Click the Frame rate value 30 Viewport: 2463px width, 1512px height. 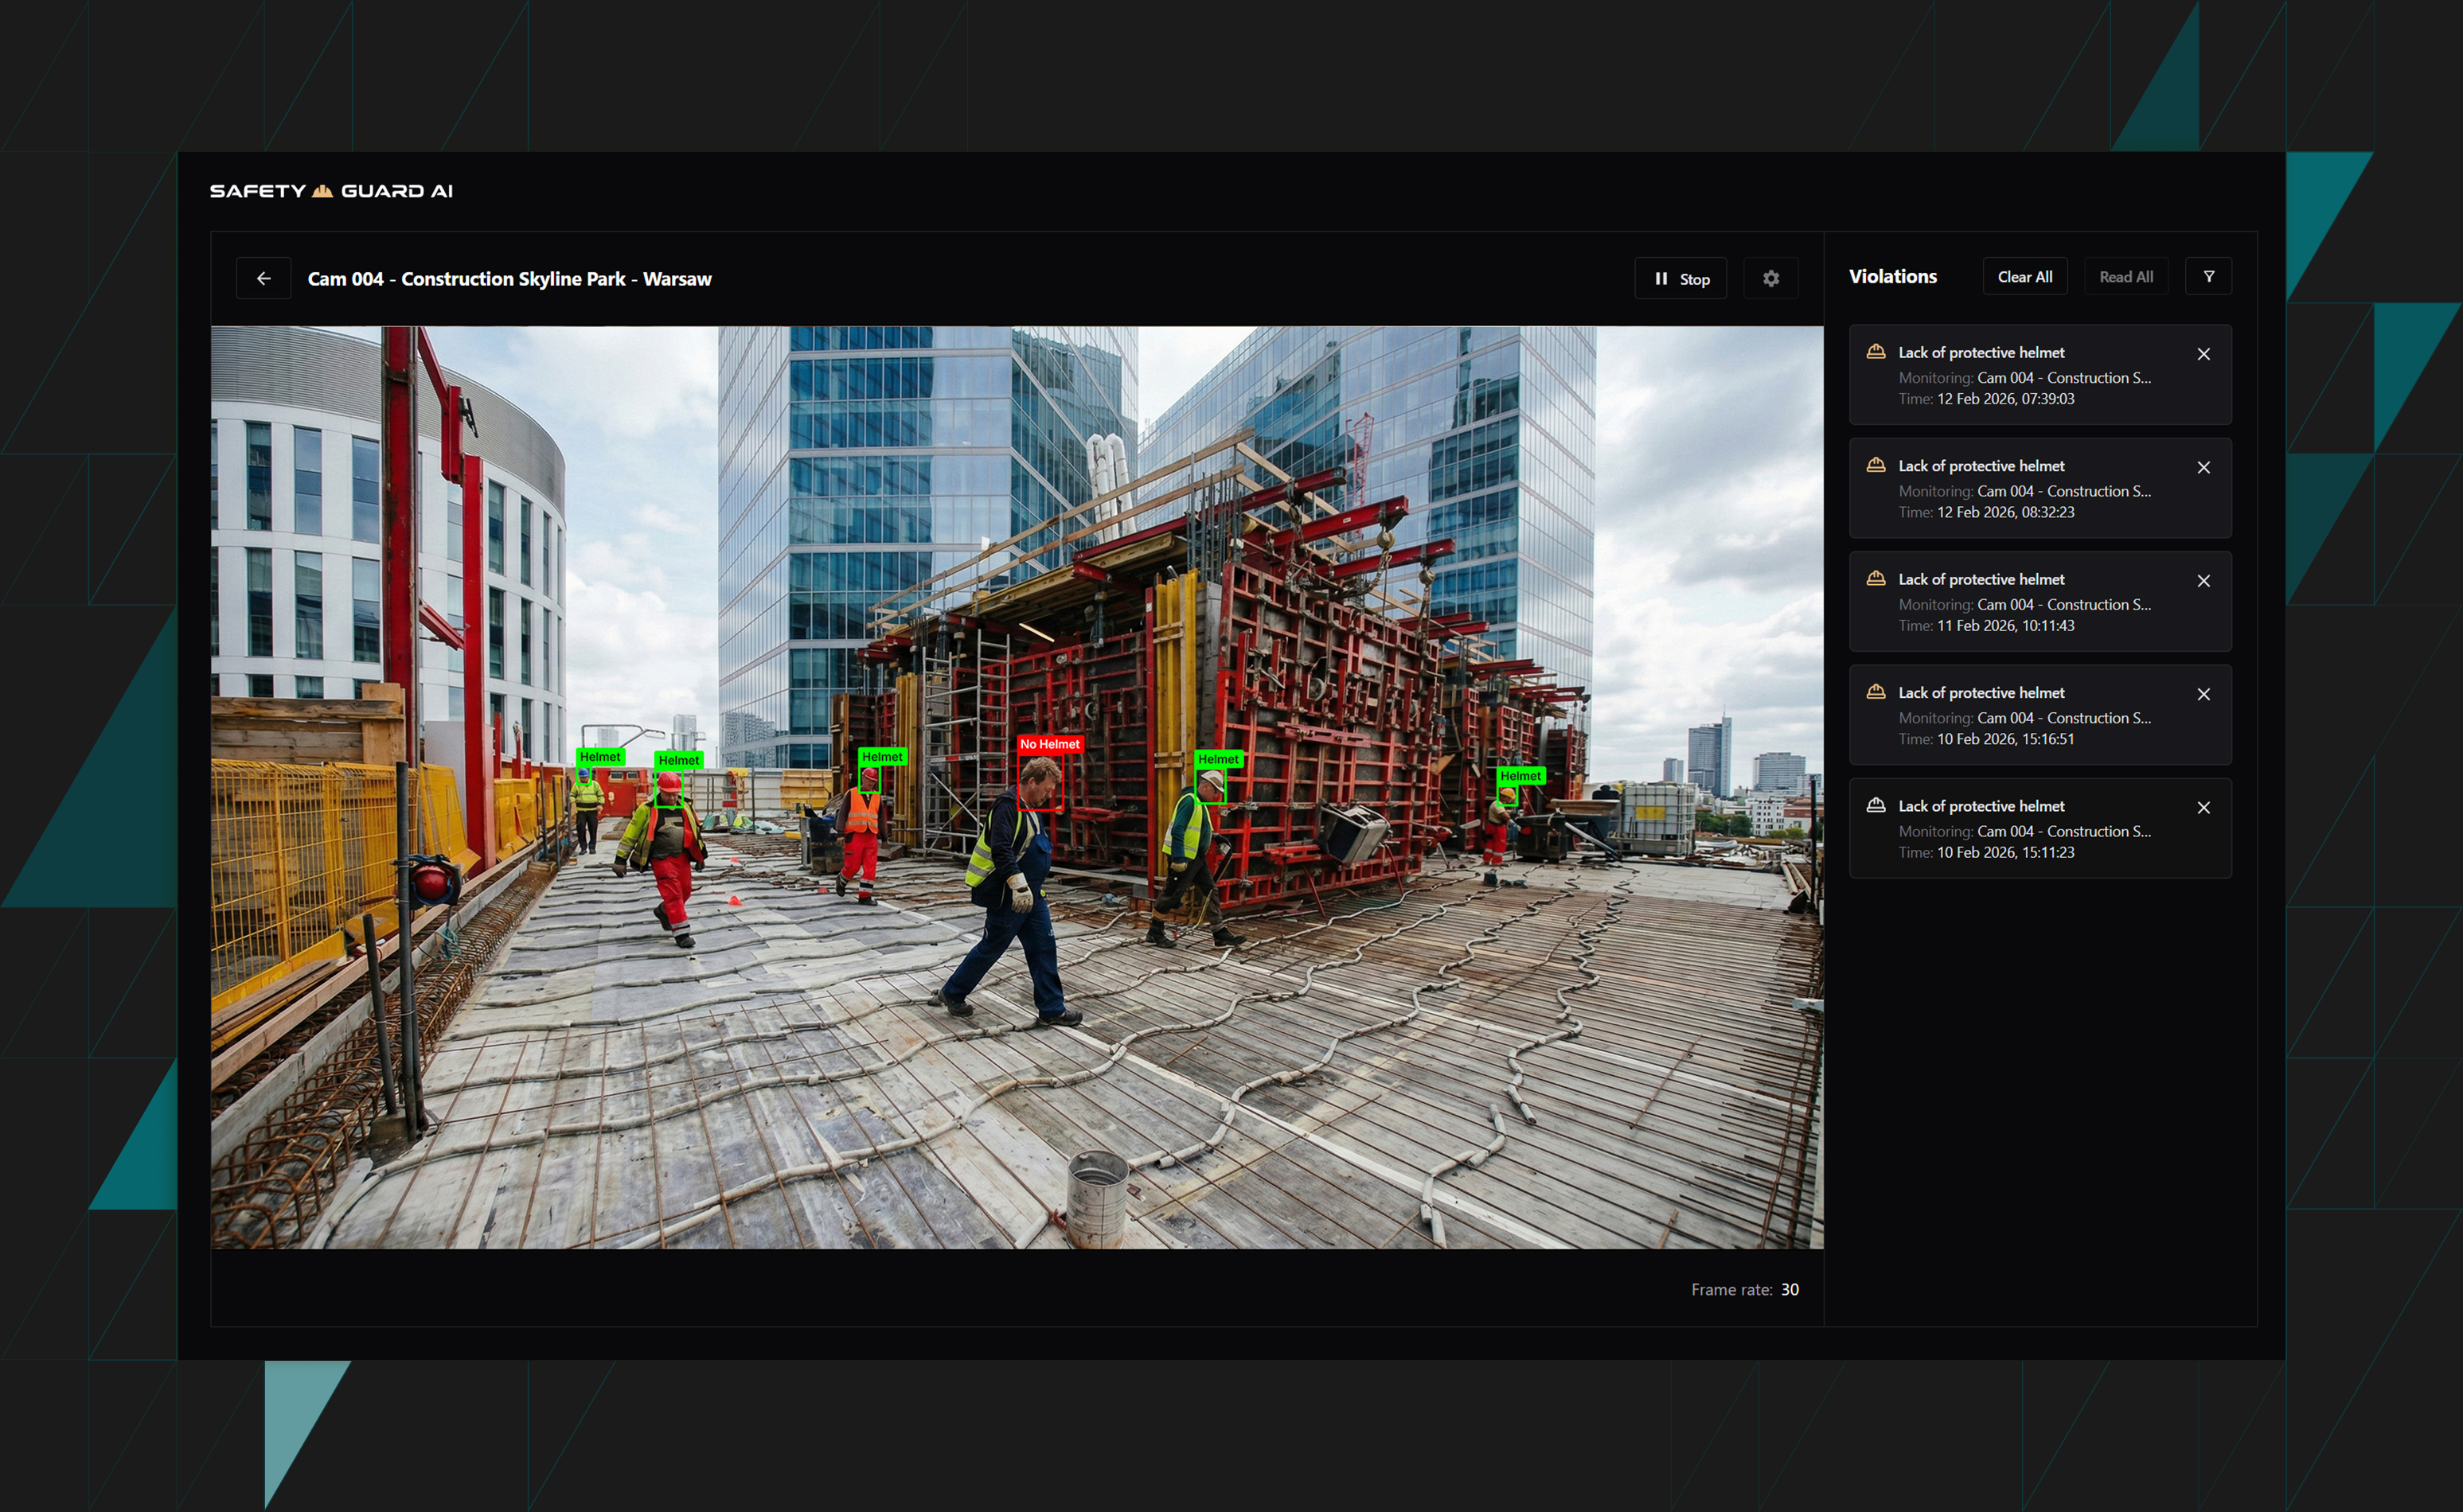1789,1290
